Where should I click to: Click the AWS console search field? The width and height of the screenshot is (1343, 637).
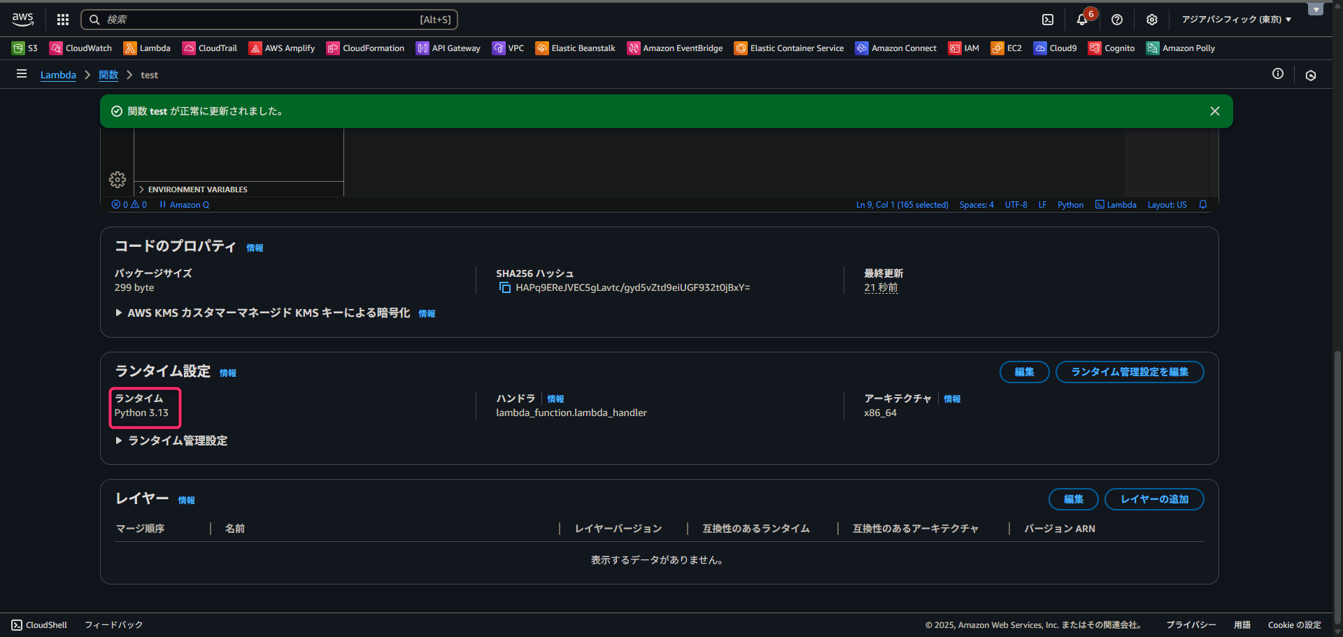click(269, 20)
